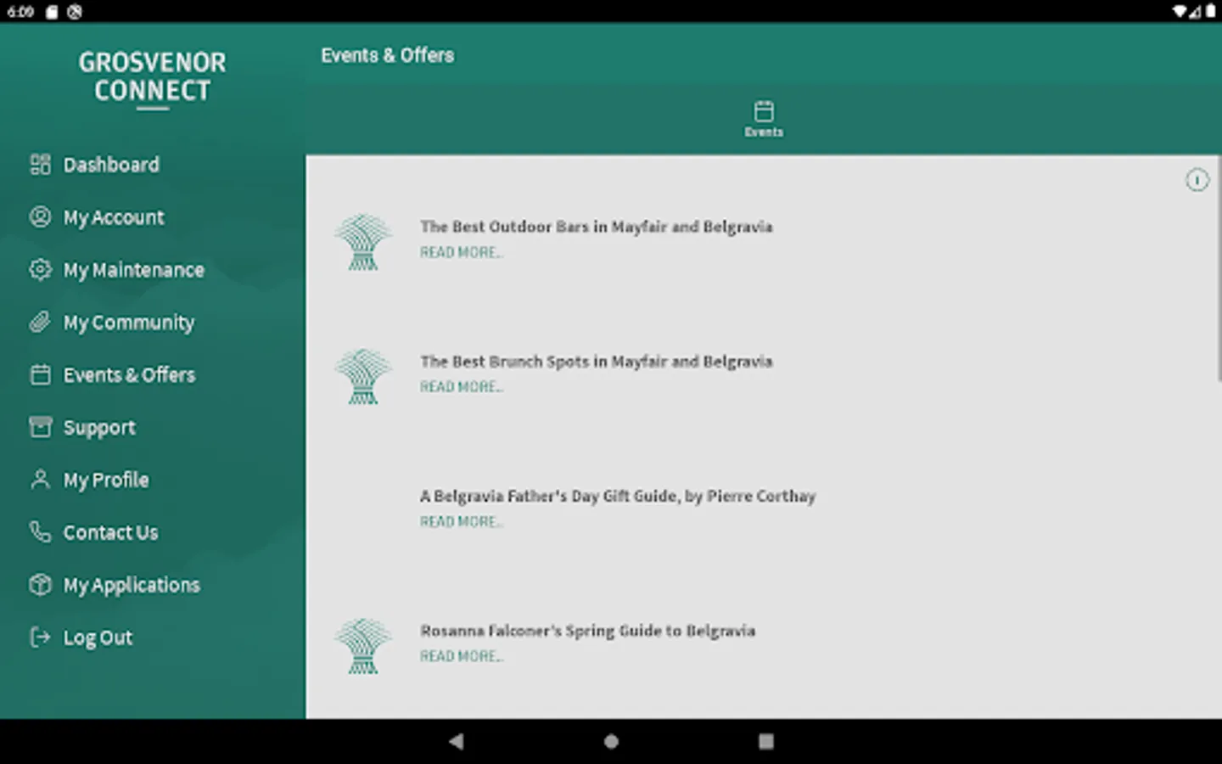This screenshot has width=1222, height=764.
Task: Click the My Profile user icon
Action: pyautogui.click(x=40, y=480)
